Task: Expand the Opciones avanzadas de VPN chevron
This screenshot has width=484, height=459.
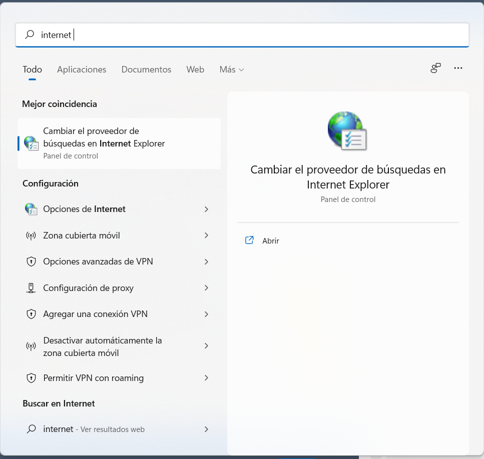Action: tap(207, 261)
